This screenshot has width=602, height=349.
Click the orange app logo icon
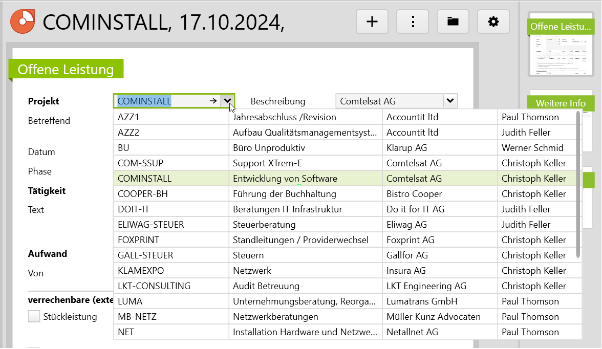[x=23, y=21]
